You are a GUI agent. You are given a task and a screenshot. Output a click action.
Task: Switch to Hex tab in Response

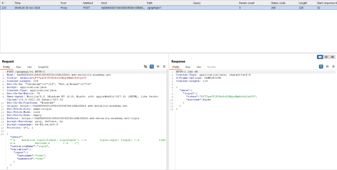199,67
